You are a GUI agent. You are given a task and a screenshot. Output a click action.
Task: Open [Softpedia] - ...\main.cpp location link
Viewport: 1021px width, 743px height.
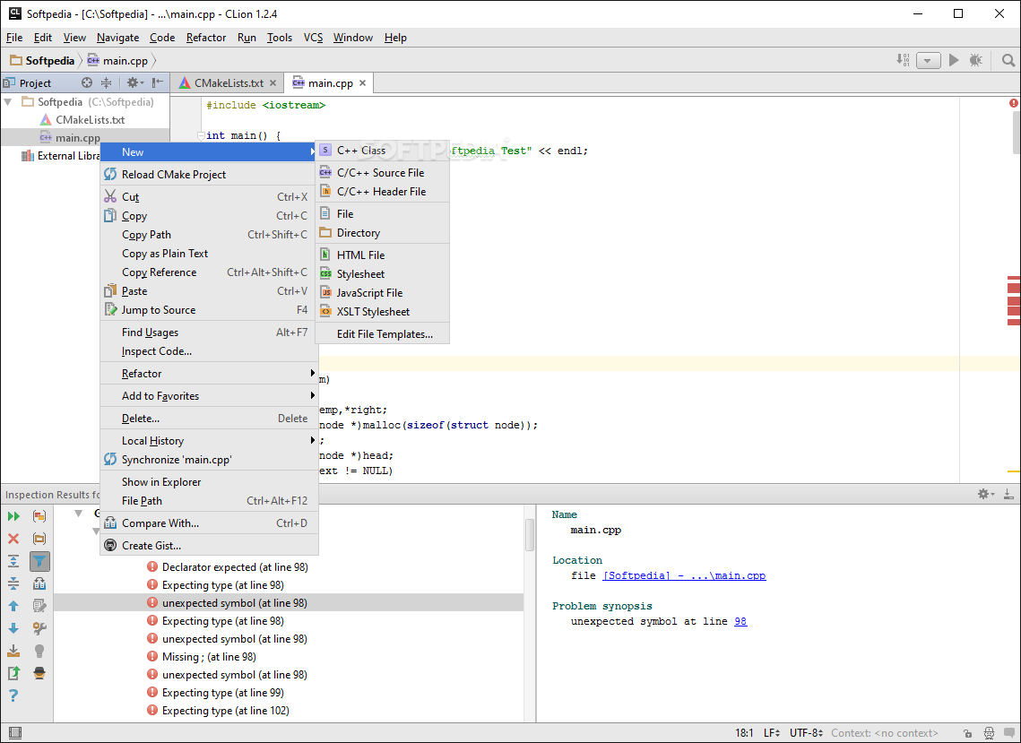(684, 575)
